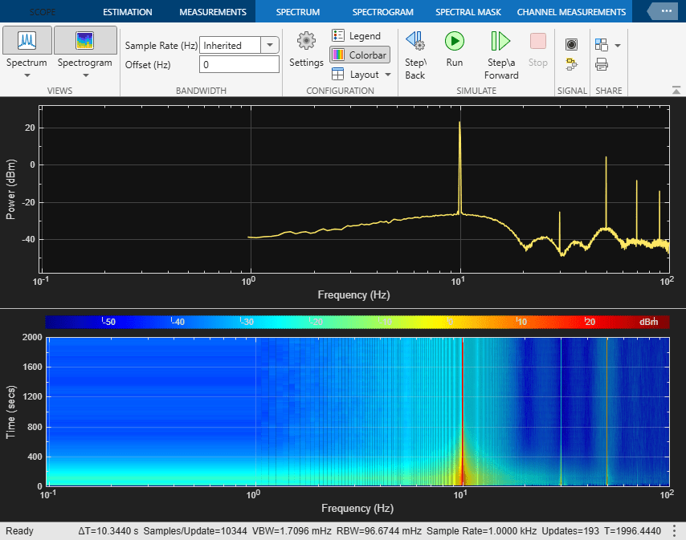Open the Sample Rate dropdown

[x=271, y=46]
